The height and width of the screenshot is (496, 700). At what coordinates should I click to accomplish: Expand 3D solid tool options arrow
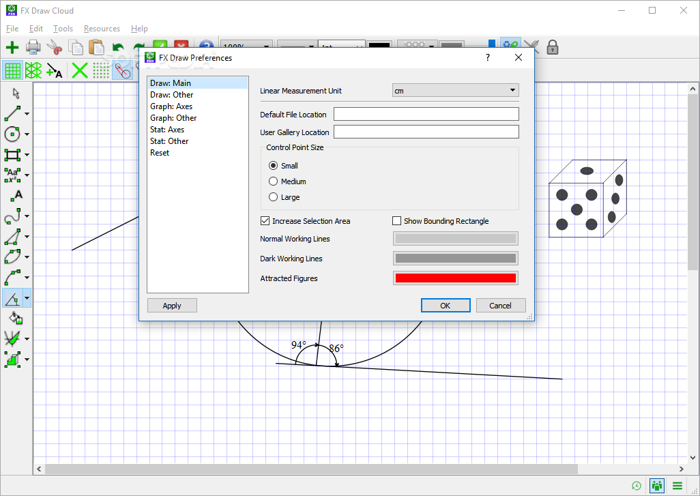pos(27,360)
